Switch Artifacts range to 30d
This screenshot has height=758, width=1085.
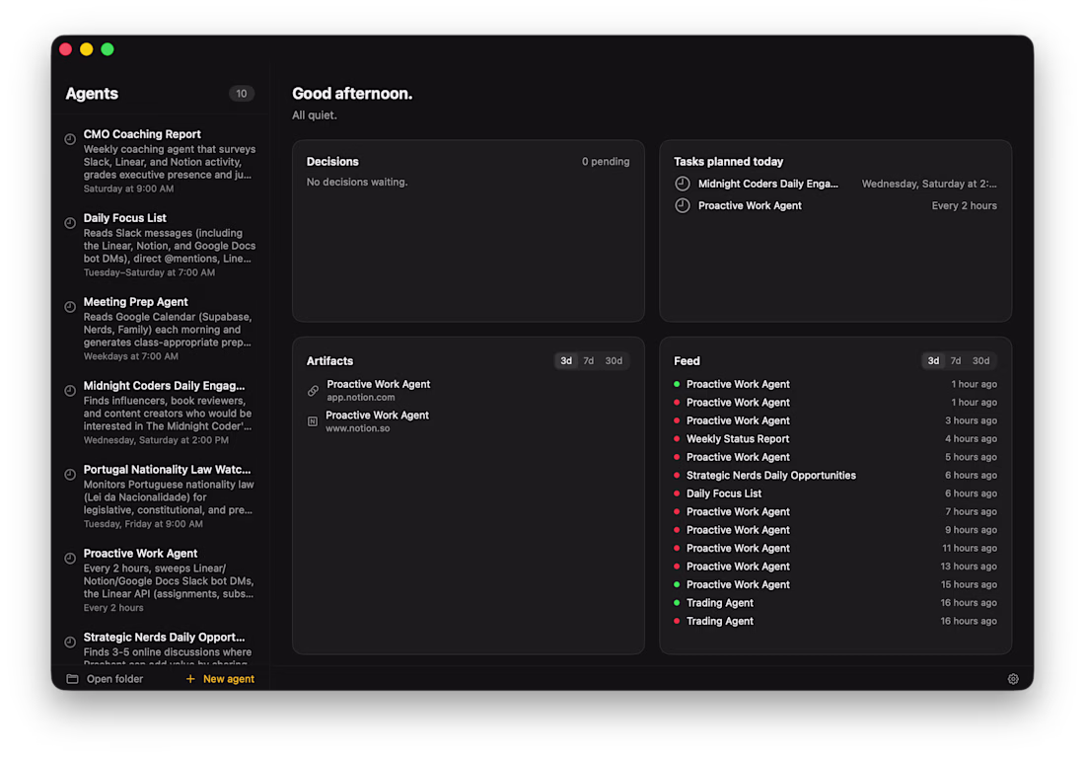614,361
